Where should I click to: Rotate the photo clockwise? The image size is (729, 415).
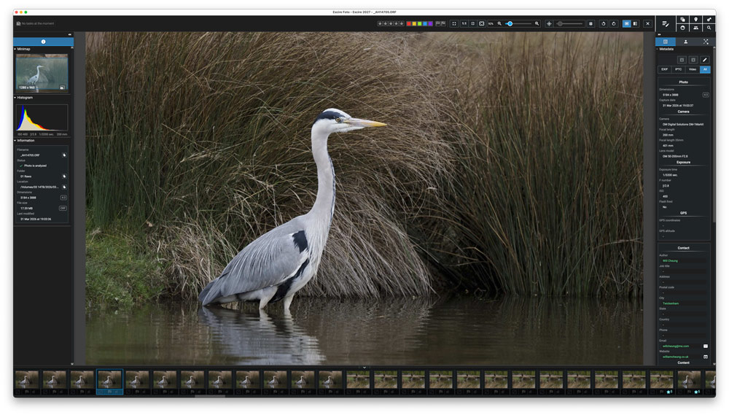[614, 24]
